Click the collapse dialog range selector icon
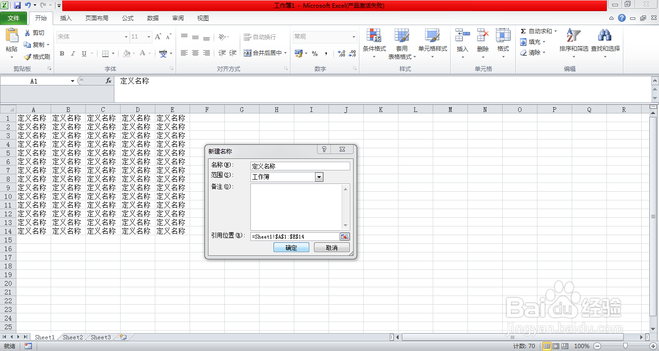 click(344, 237)
